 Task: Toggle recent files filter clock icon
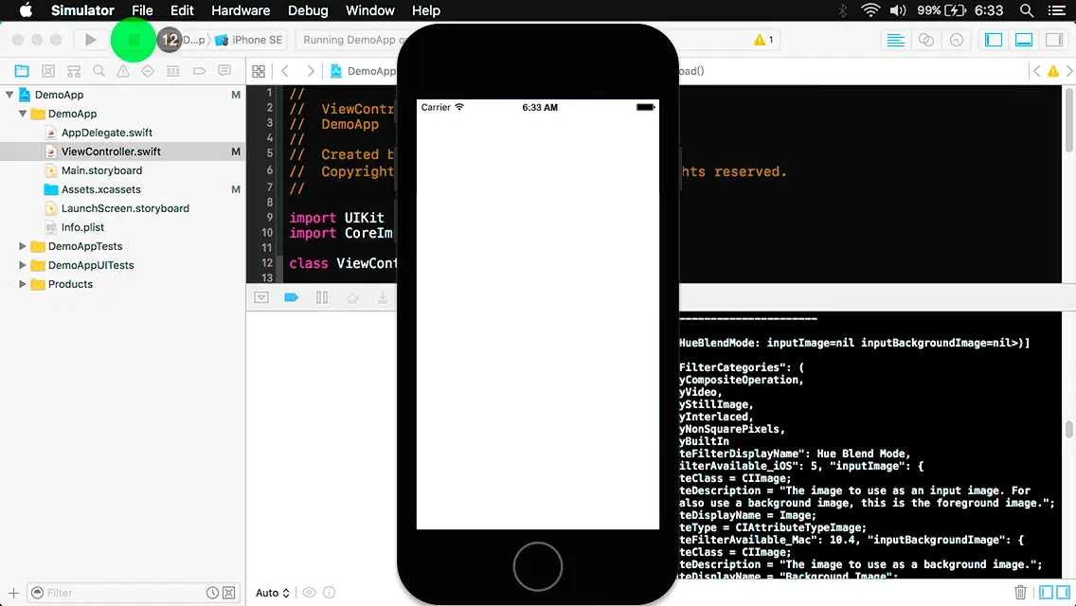[x=213, y=593]
